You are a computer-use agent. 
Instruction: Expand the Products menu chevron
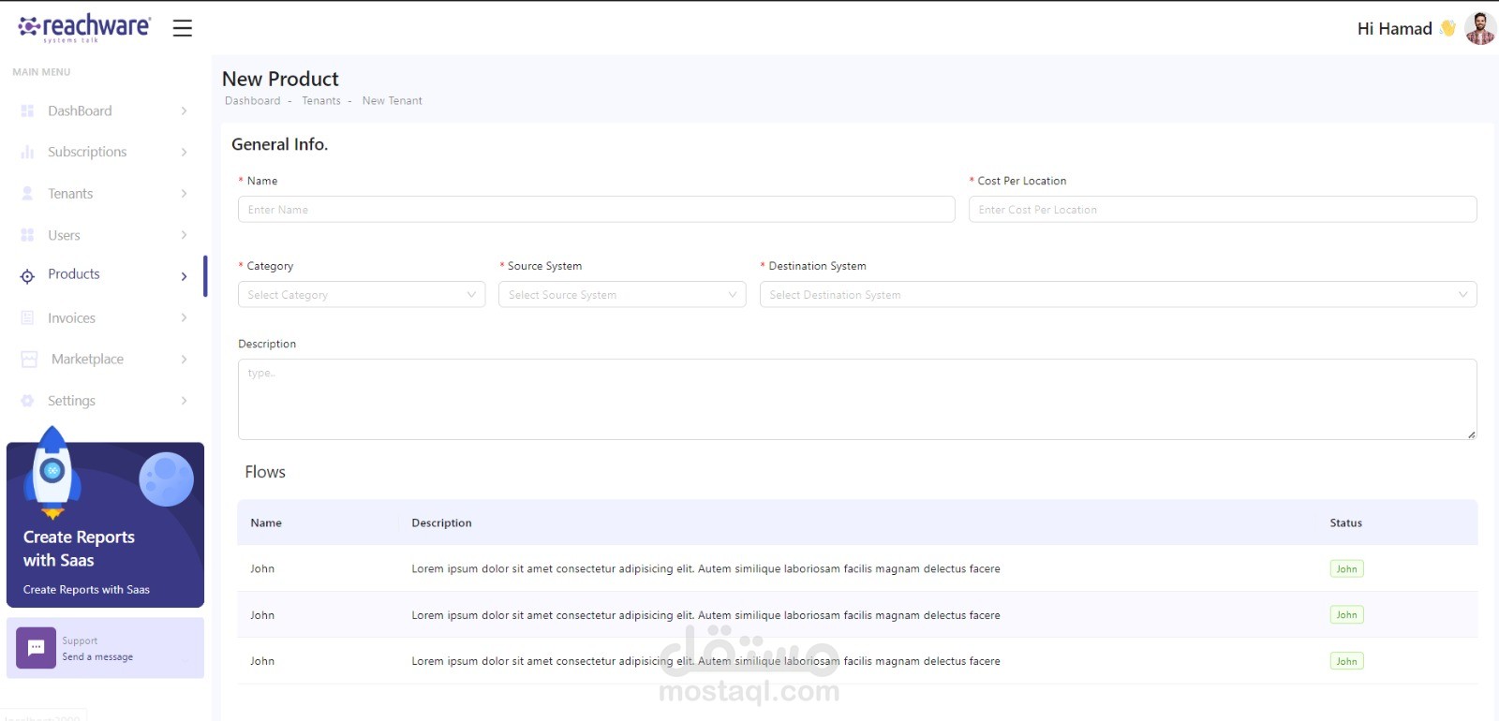[x=184, y=276]
